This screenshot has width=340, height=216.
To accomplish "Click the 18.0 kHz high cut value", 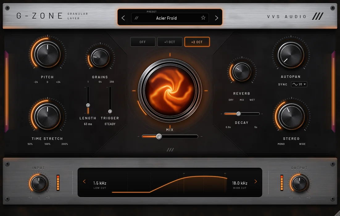I will [240, 183].
